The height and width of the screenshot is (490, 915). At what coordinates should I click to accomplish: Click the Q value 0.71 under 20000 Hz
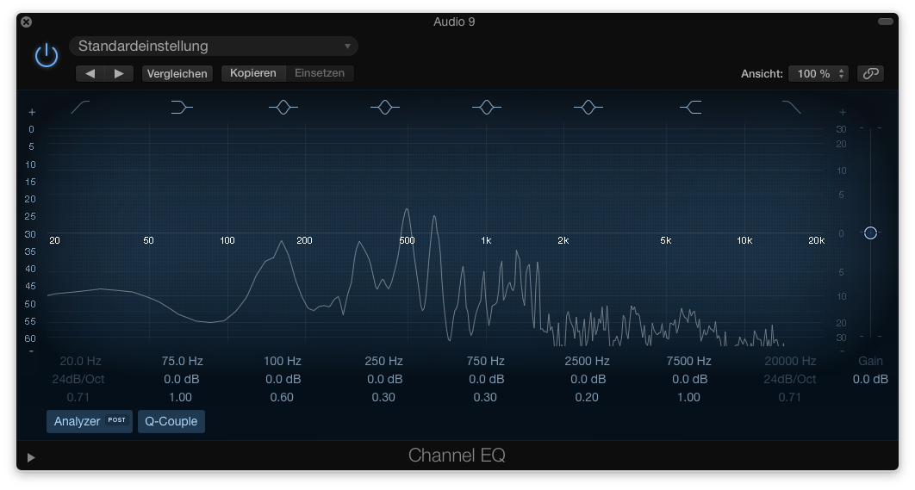pos(789,397)
